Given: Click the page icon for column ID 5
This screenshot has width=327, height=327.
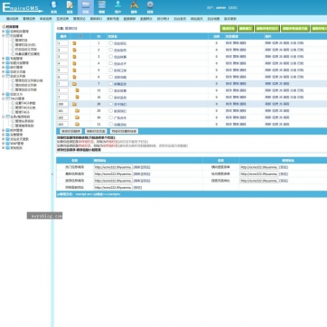Looking at the screenshot, I should point(74,70).
